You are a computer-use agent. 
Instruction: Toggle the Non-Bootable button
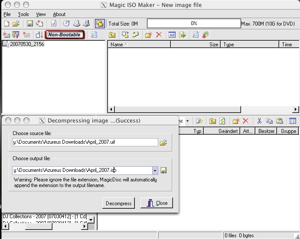65,35
